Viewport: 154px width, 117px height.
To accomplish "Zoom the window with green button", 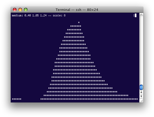I will (x=26, y=10).
